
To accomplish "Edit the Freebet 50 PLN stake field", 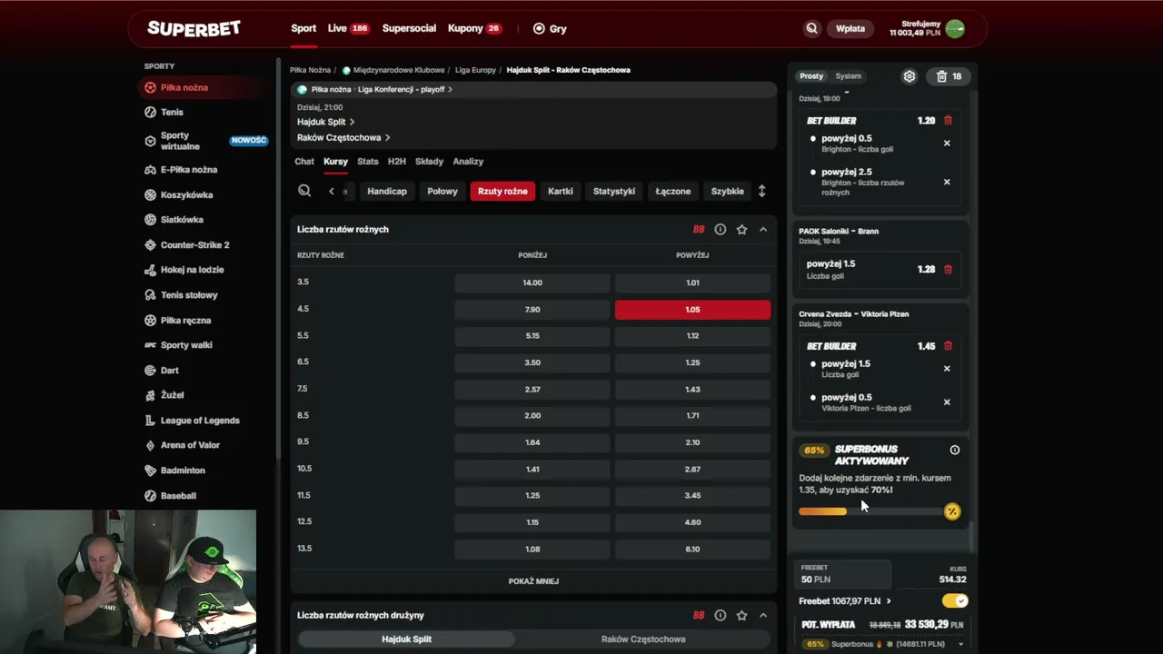I will click(x=842, y=574).
